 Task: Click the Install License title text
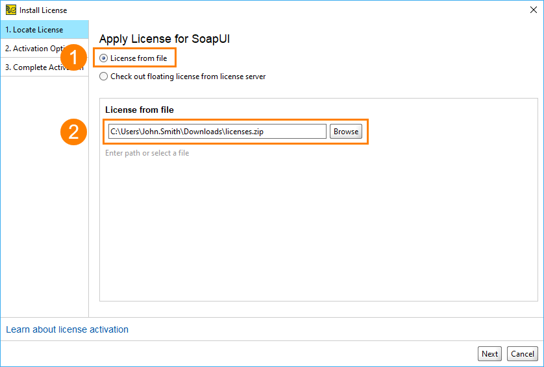click(x=43, y=10)
